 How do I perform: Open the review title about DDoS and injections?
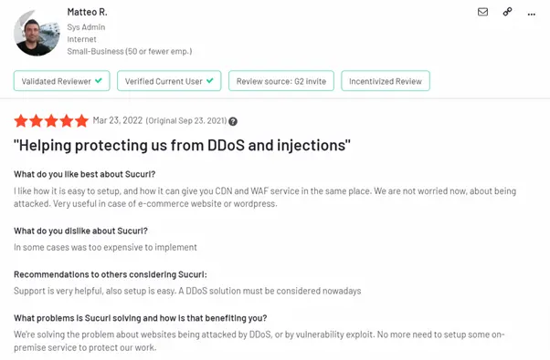click(182, 145)
